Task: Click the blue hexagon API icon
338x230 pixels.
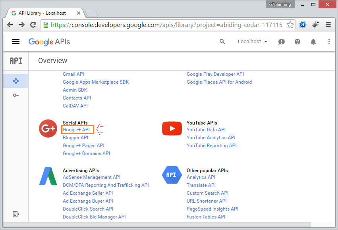Action: pyautogui.click(x=172, y=175)
